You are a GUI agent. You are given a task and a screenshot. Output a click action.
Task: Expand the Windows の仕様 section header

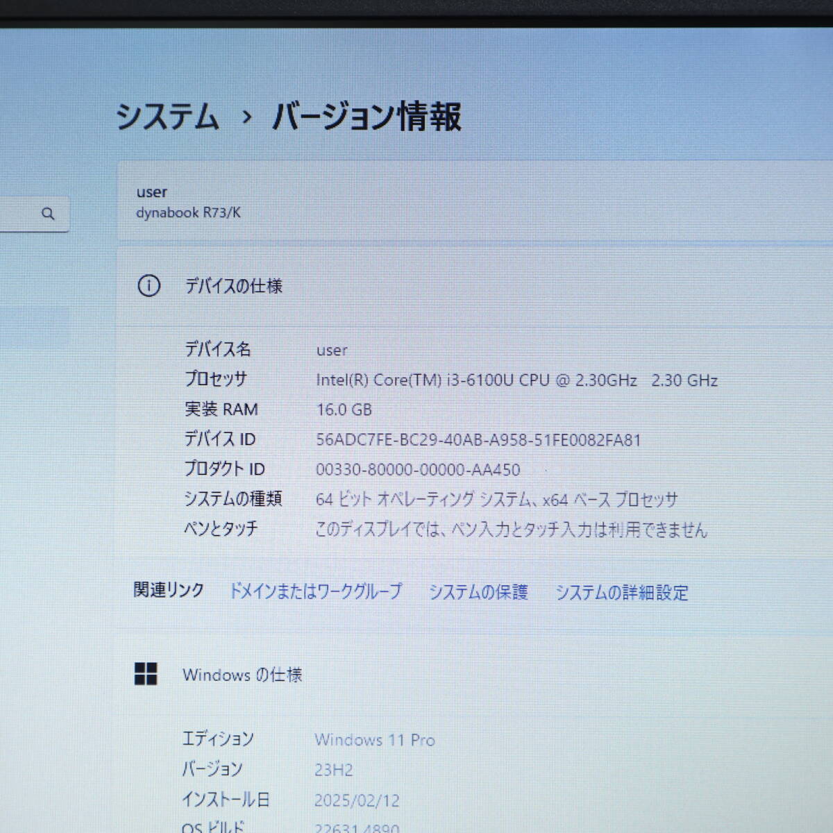[475, 674]
